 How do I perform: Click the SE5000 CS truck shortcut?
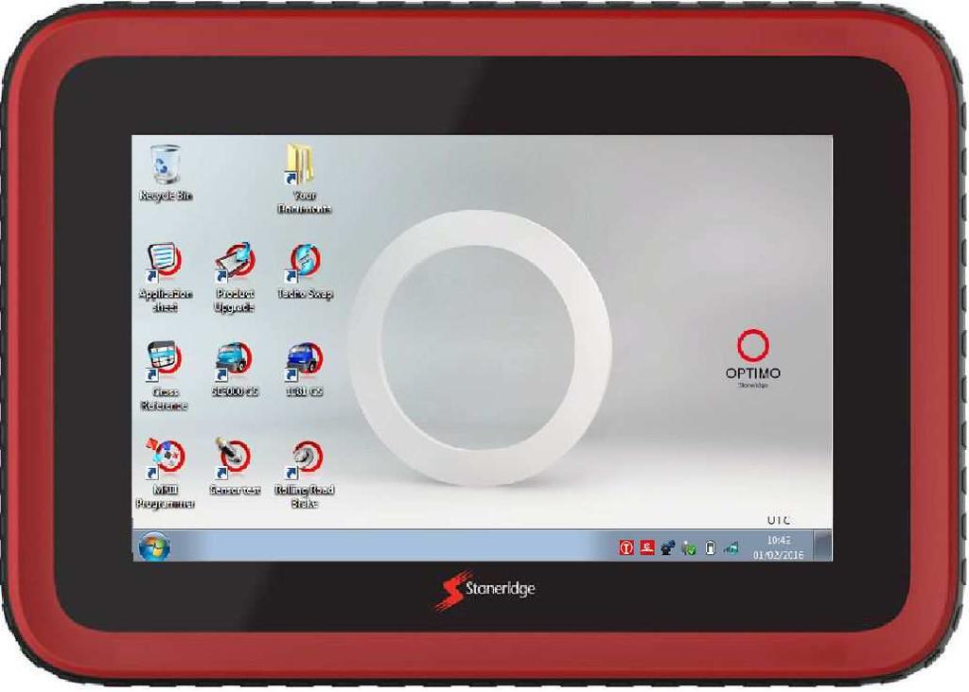235,370
